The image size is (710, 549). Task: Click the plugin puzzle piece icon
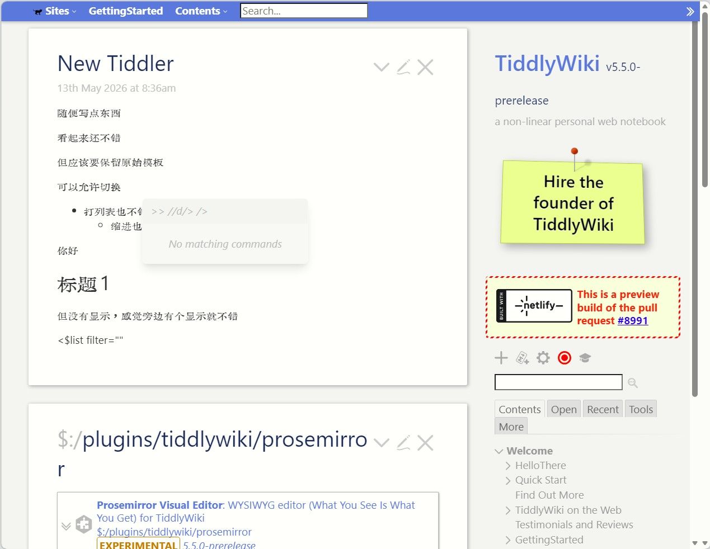[x=83, y=524]
